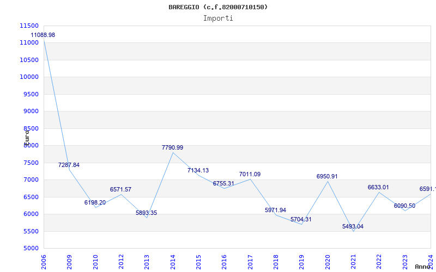Viewport: 436px width, 272px height.
Task: Click y-axis value 5000
Action: (31, 249)
